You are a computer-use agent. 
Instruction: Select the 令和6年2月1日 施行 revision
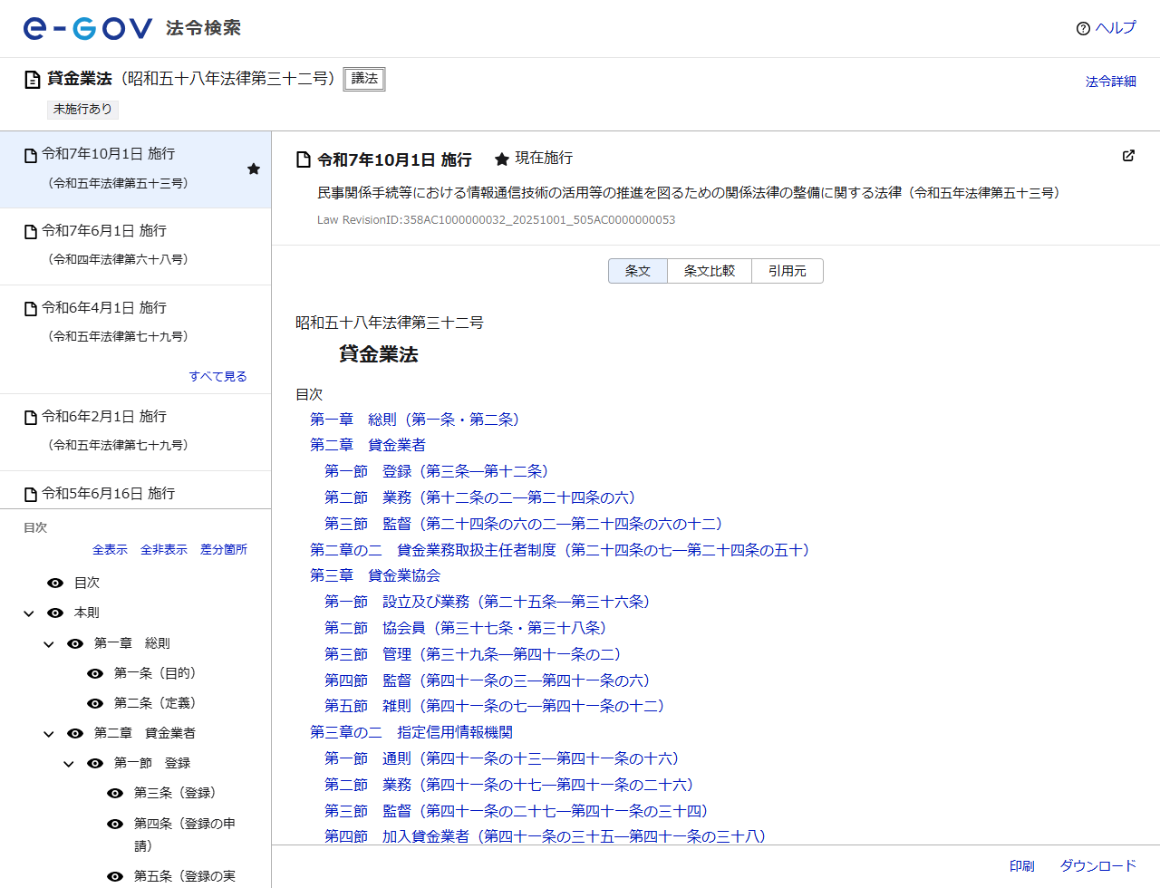136,432
